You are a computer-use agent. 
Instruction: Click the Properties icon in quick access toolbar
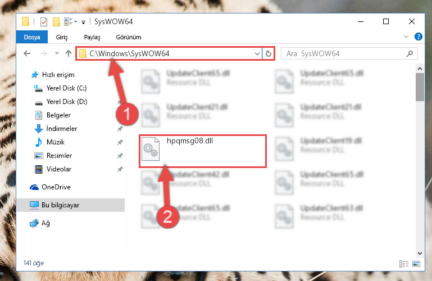pyautogui.click(x=43, y=21)
